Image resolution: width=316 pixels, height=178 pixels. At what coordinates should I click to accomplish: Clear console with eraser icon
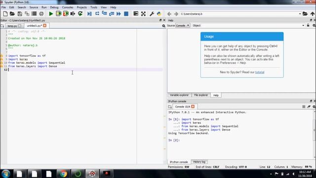(x=309, y=107)
